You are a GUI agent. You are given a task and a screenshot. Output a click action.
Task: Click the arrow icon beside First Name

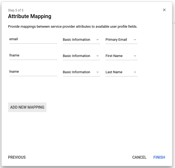pyautogui.click(x=135, y=56)
